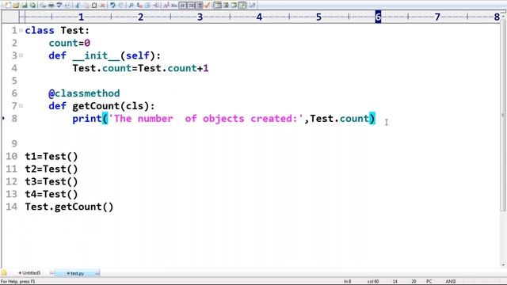Collapse the __init__ fold marker at line 3
Image resolution: width=507 pixels, height=285 pixels.
click(21, 55)
